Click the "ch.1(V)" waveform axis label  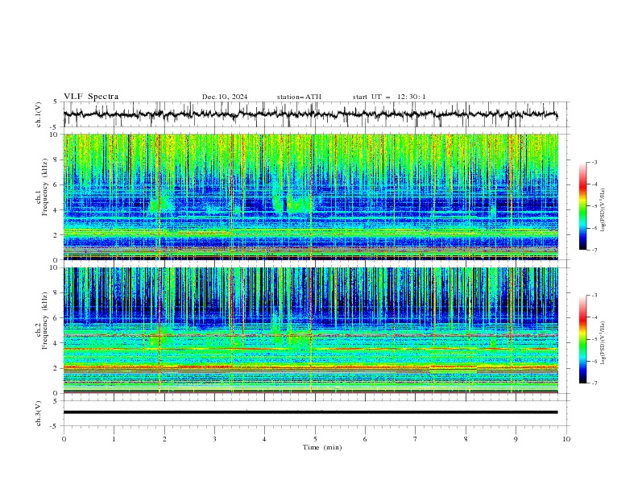tap(39, 114)
